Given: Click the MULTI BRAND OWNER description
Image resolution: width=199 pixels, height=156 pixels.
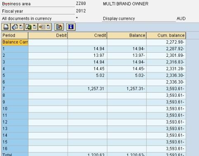Looking at the screenshot, I should tap(126, 4).
